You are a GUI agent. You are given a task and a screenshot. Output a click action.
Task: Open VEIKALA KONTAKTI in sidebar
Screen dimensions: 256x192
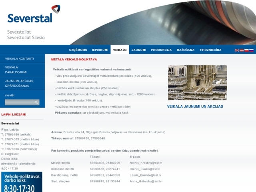coord(19,59)
